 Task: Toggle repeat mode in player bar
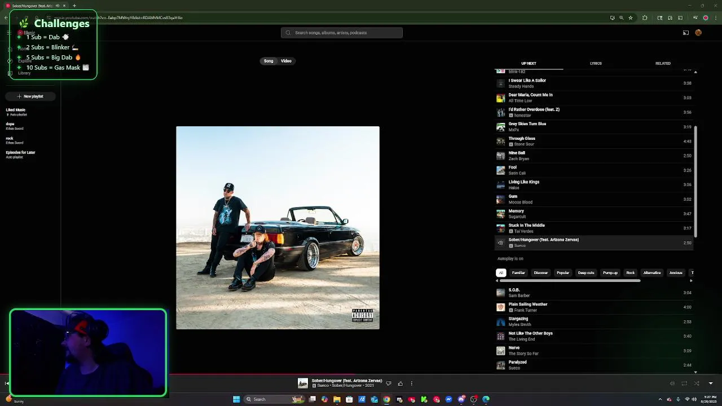tap(684, 383)
